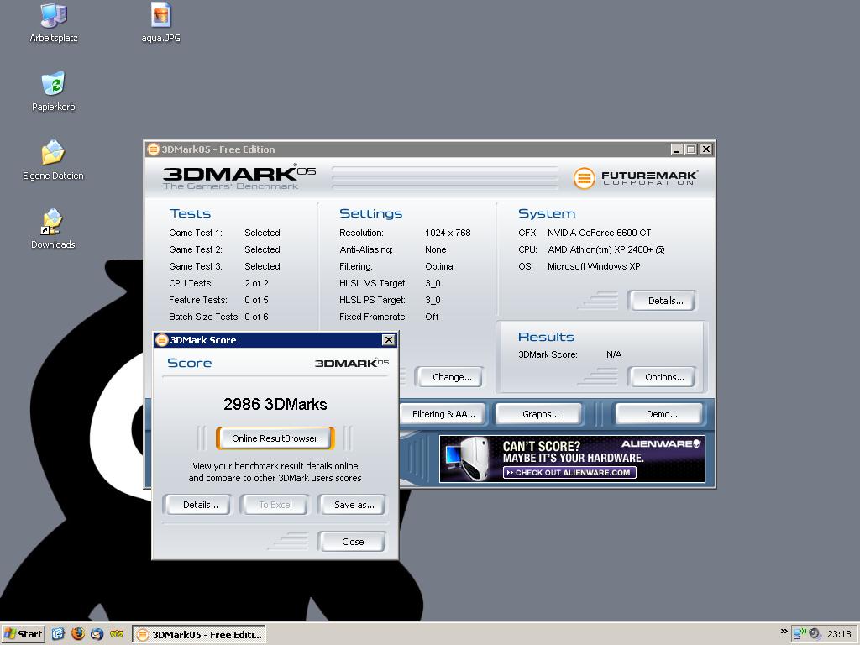Click the Change settings button
Screen dimensions: 860x645
[x=452, y=377]
